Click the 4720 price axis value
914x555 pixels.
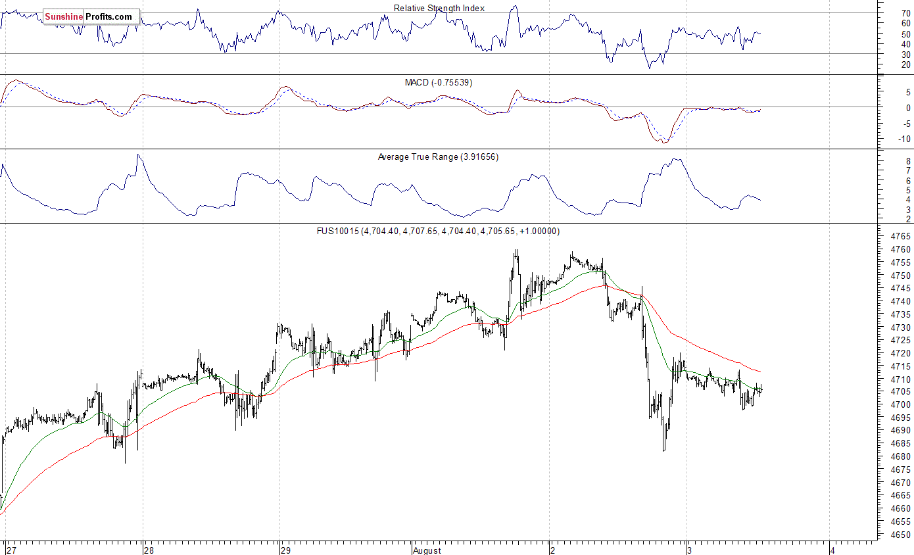pyautogui.click(x=902, y=353)
